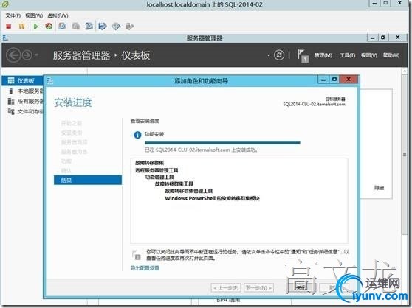Click the Restart VM toolbar icon
This screenshot has height=308, width=412.
(49, 27)
